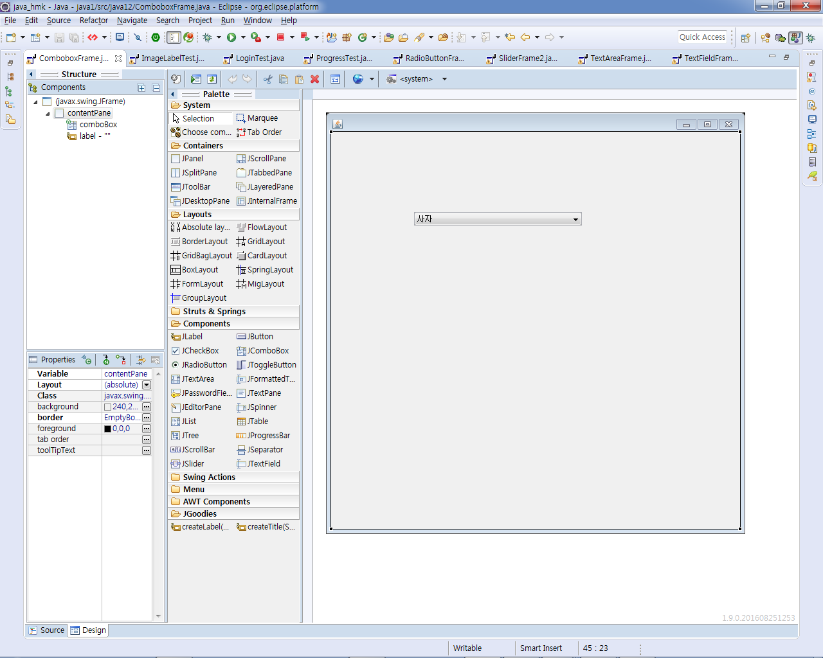
Task: Click the Cut scissors icon
Action: 268,79
